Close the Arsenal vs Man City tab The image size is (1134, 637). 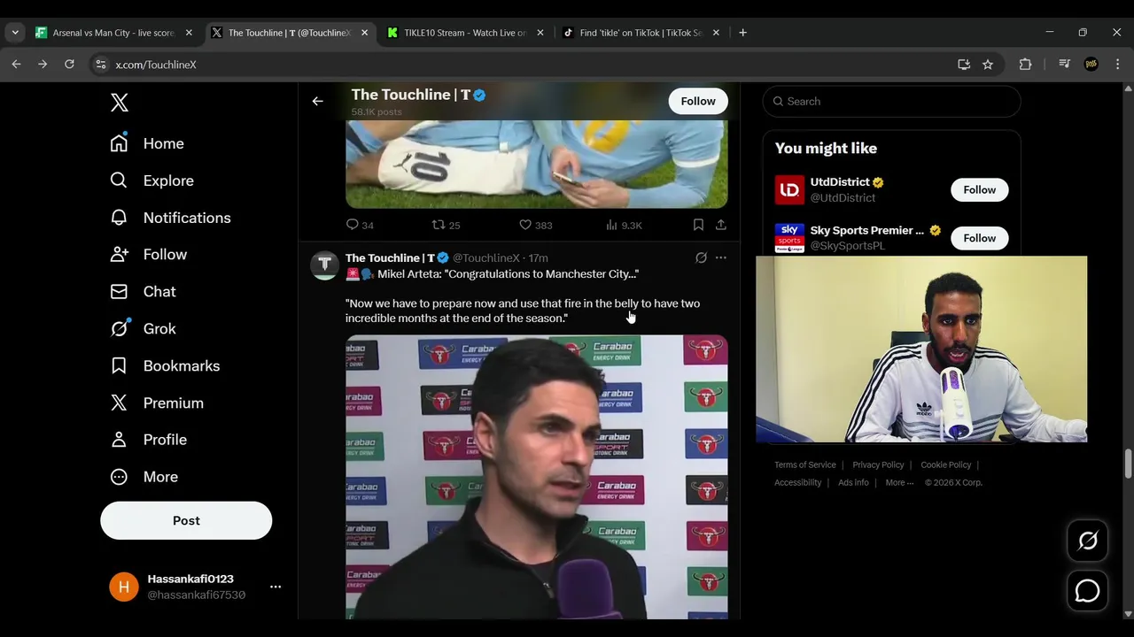(x=189, y=33)
